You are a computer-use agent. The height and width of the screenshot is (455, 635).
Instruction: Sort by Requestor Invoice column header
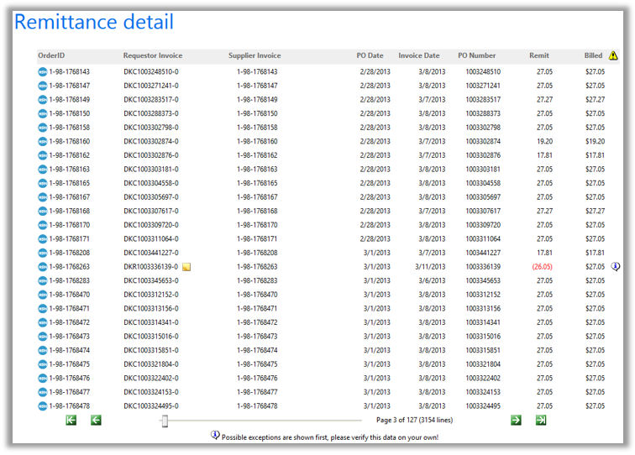(x=153, y=55)
